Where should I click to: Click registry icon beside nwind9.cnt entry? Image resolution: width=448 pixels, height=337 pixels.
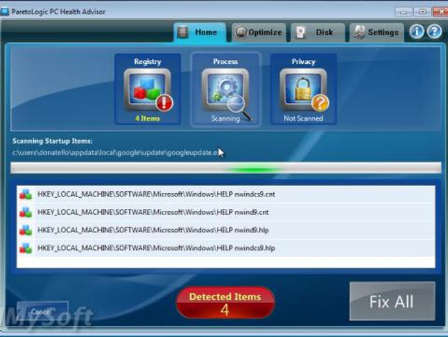pos(25,212)
